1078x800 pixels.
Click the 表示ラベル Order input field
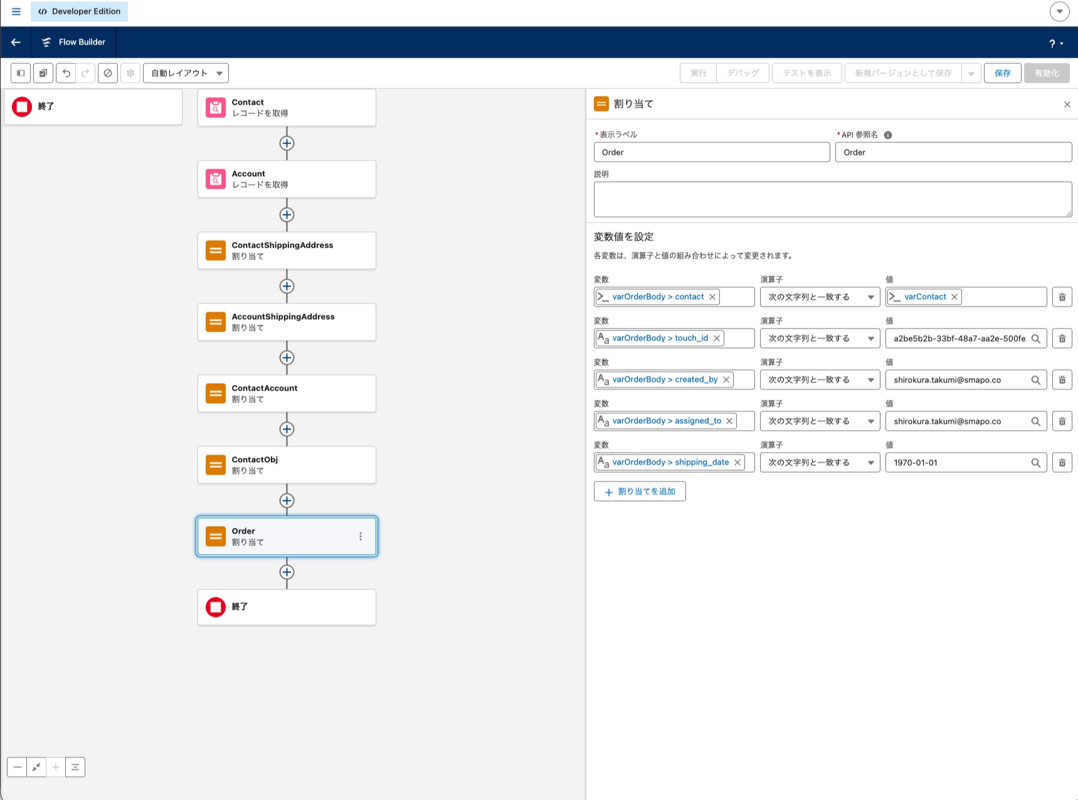(x=712, y=152)
